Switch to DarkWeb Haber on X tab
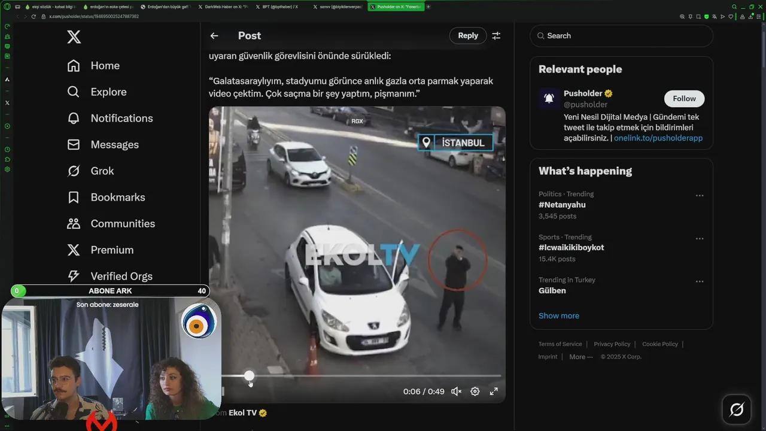 (223, 7)
